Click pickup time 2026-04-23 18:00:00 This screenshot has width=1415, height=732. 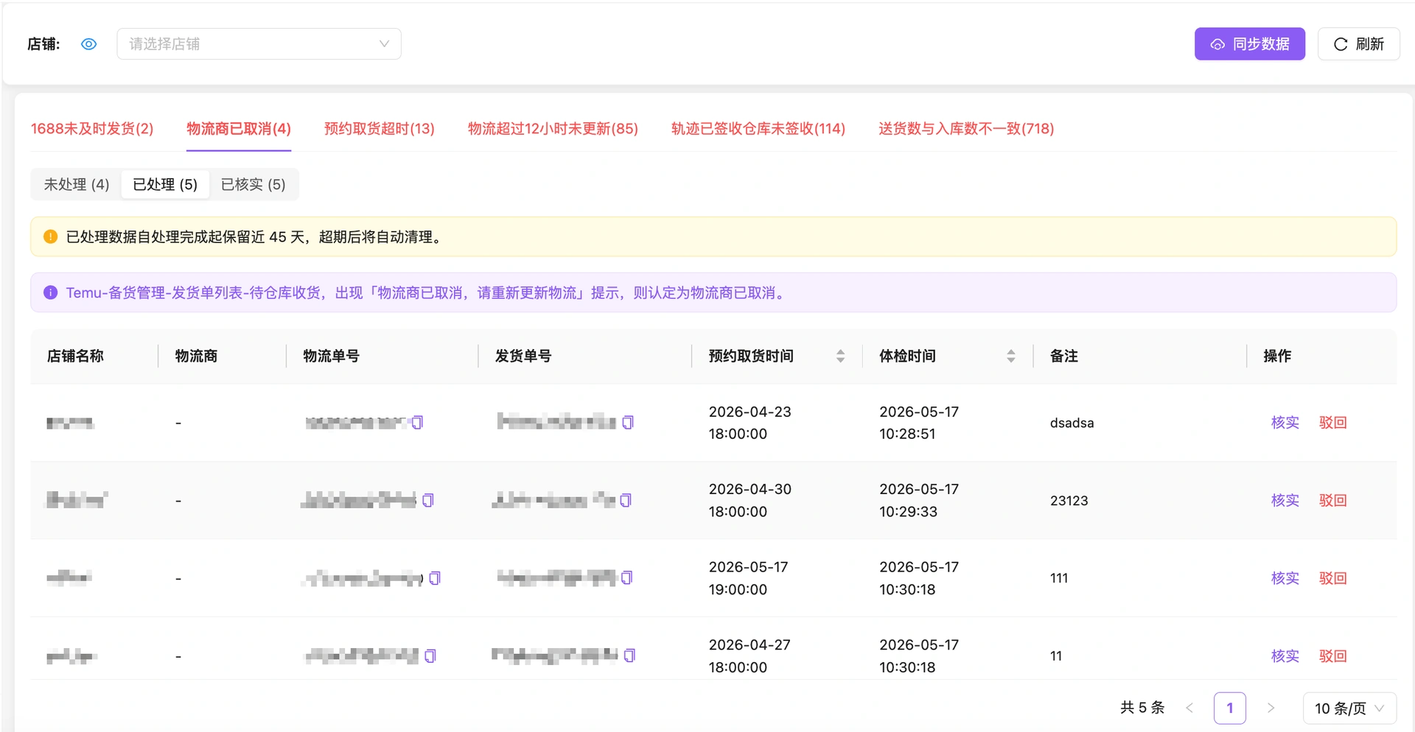(x=750, y=423)
